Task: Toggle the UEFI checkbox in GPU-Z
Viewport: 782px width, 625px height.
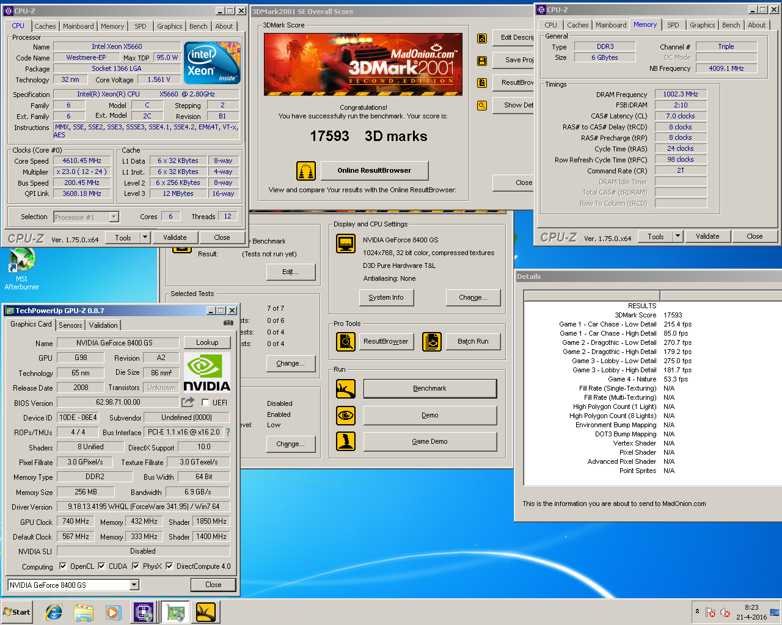Action: pyautogui.click(x=205, y=402)
